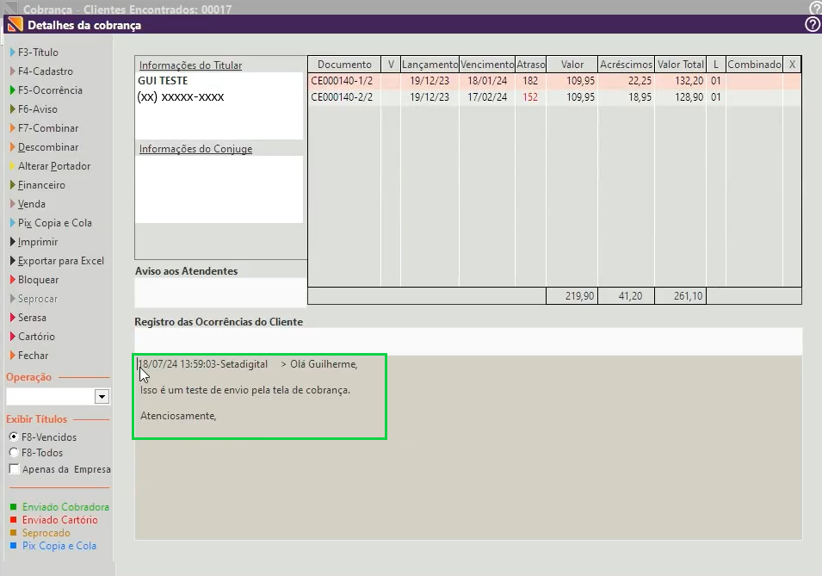Click Alterar Portador option

54,166
